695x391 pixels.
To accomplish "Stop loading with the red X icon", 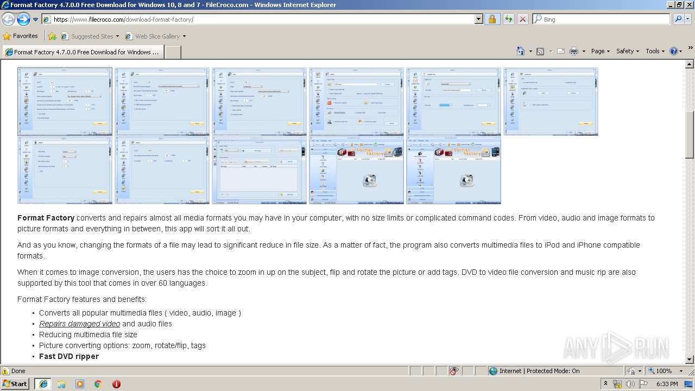I will 523,19.
